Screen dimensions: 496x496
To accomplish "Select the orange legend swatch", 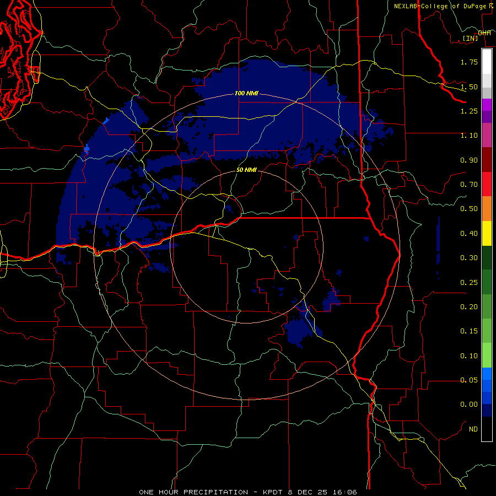I will click(487, 209).
